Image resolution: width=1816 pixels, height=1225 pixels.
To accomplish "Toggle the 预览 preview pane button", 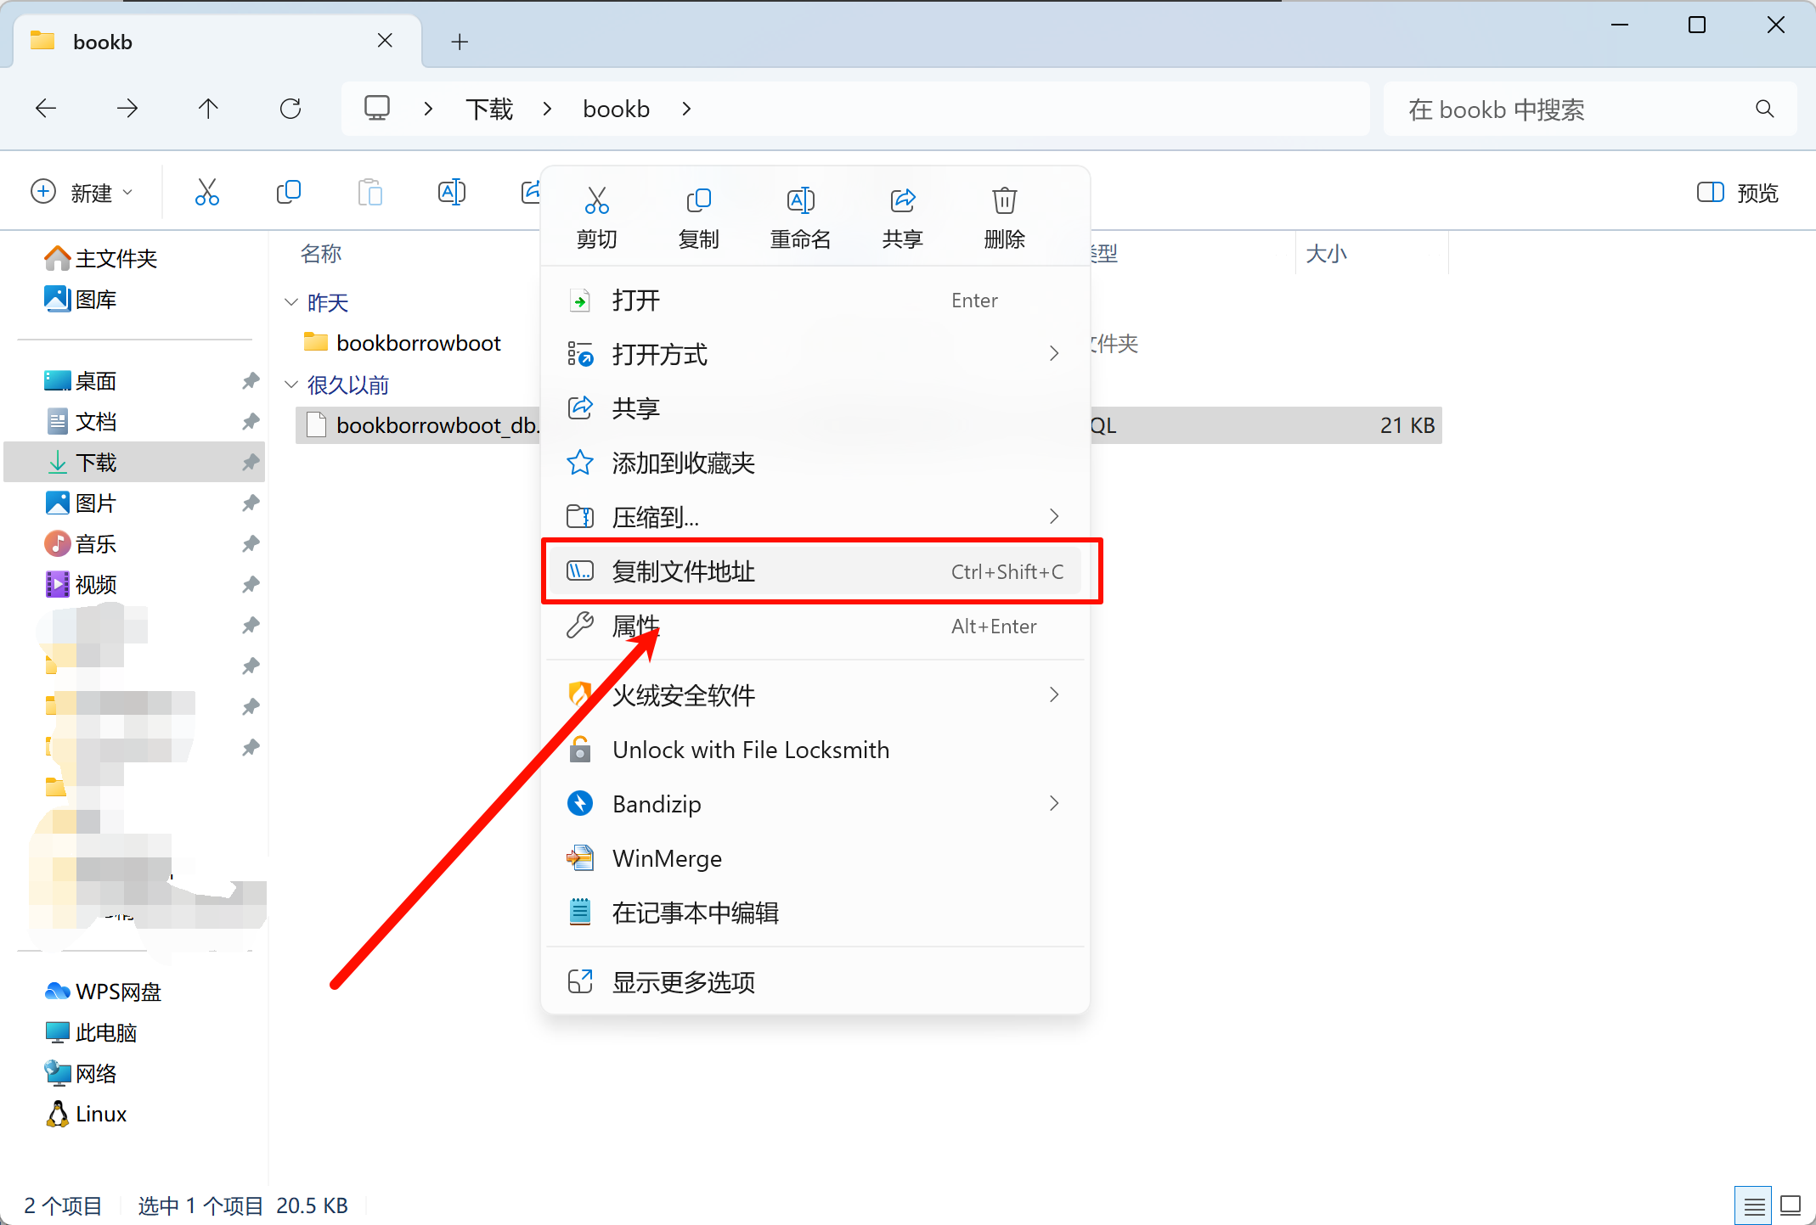I will (x=1738, y=193).
